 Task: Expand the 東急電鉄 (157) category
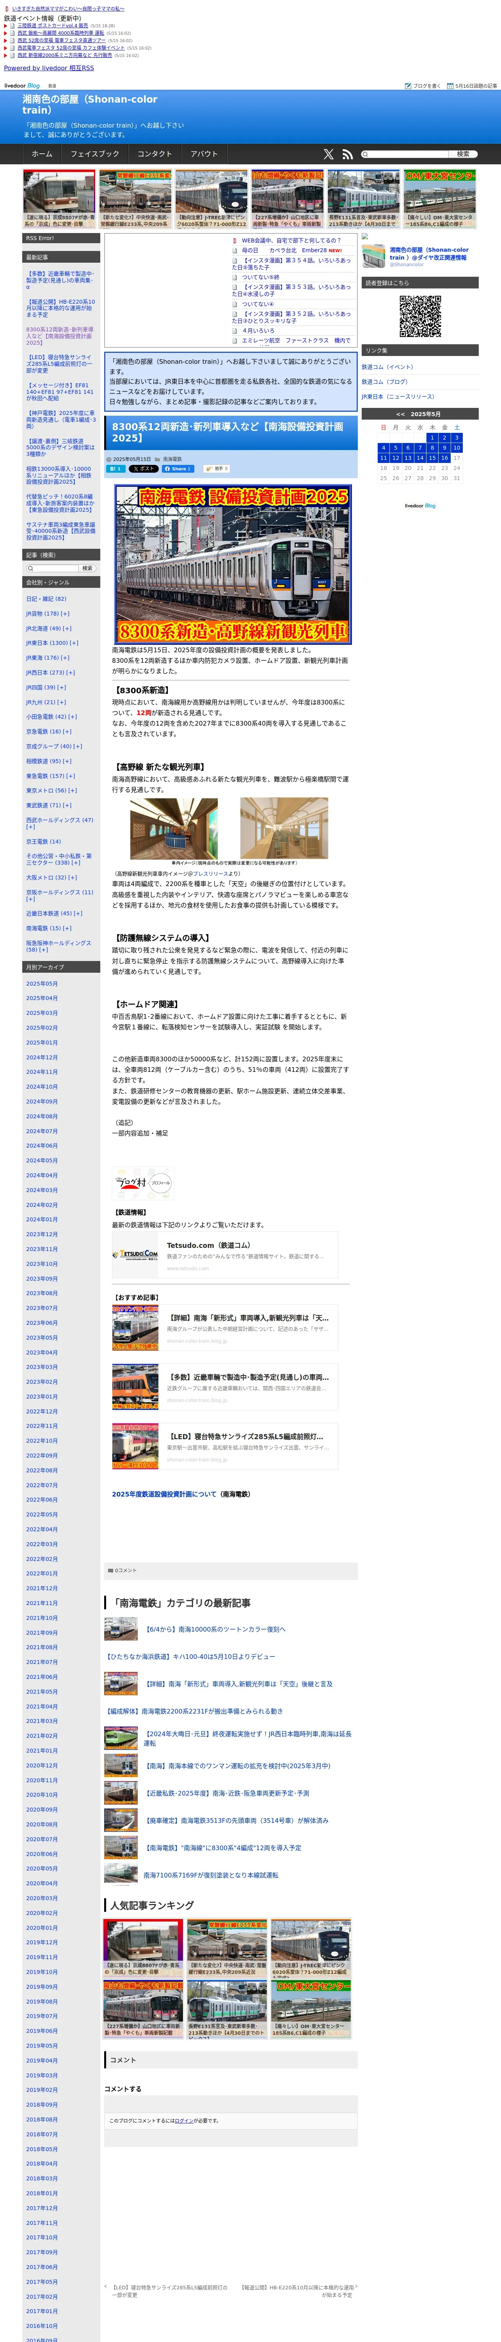[x=71, y=776]
